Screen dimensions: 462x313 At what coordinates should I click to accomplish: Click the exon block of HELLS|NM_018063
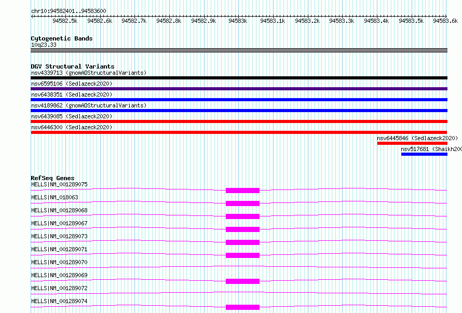[242, 203]
